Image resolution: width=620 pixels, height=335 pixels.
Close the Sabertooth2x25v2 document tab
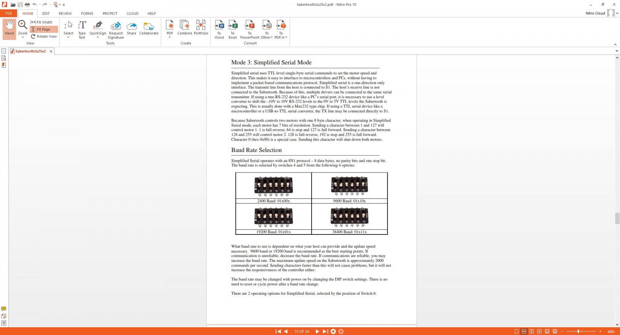51,51
